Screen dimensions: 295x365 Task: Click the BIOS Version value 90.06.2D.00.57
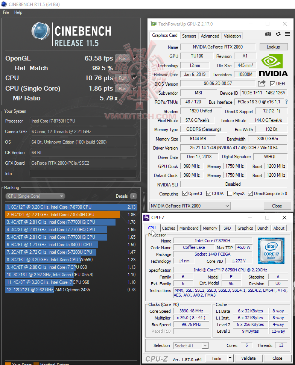[218, 83]
